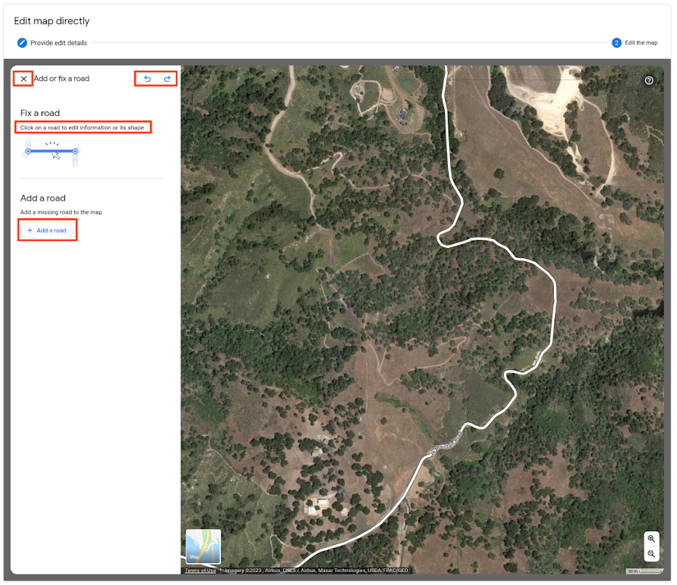Redo the last road edit
677x585 pixels.
167,79
